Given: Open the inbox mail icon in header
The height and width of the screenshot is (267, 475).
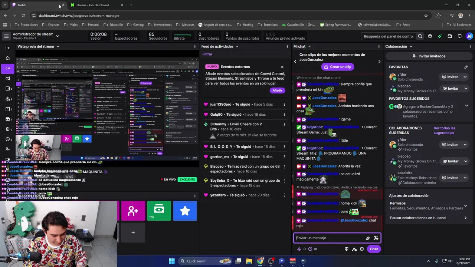Looking at the screenshot, I should coord(450,36).
